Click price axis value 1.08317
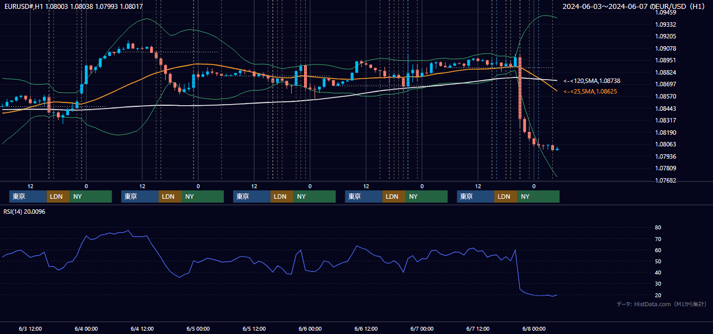The width and height of the screenshot is (713, 334). click(666, 120)
